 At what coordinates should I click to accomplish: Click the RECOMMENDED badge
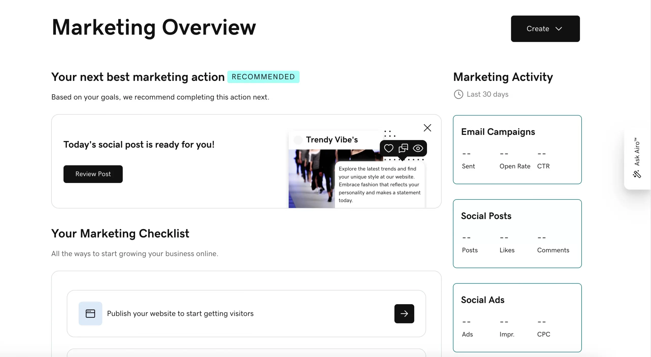coord(263,77)
